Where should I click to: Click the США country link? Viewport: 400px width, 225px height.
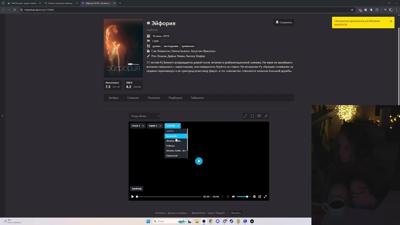[x=155, y=41]
